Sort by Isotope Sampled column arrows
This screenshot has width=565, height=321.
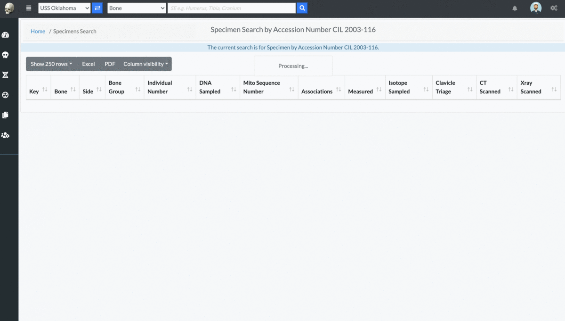426,90
